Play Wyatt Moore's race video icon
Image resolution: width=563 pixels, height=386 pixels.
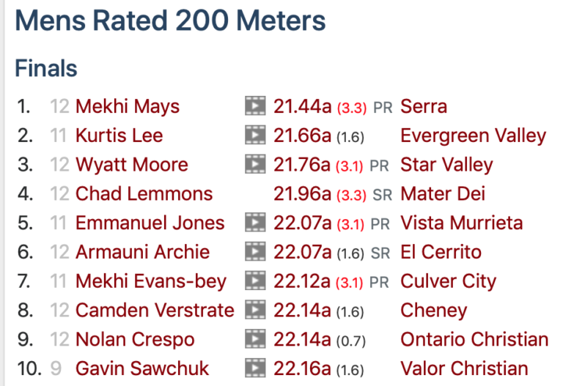(255, 165)
